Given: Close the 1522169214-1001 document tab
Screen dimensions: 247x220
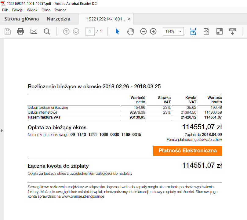Looking at the screenshot, I should coord(129,19).
